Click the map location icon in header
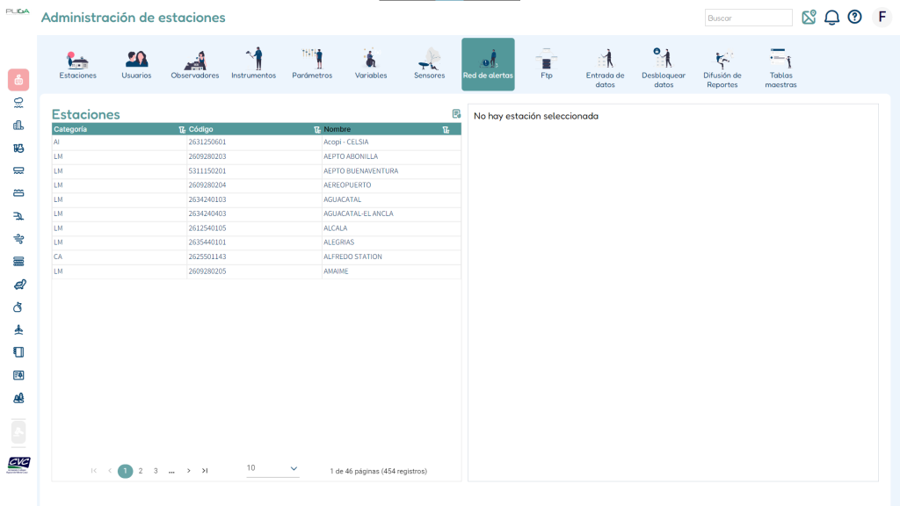This screenshot has width=900, height=506. [x=809, y=18]
